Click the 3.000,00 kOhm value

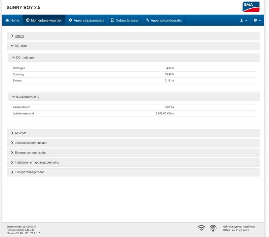coord(165,113)
